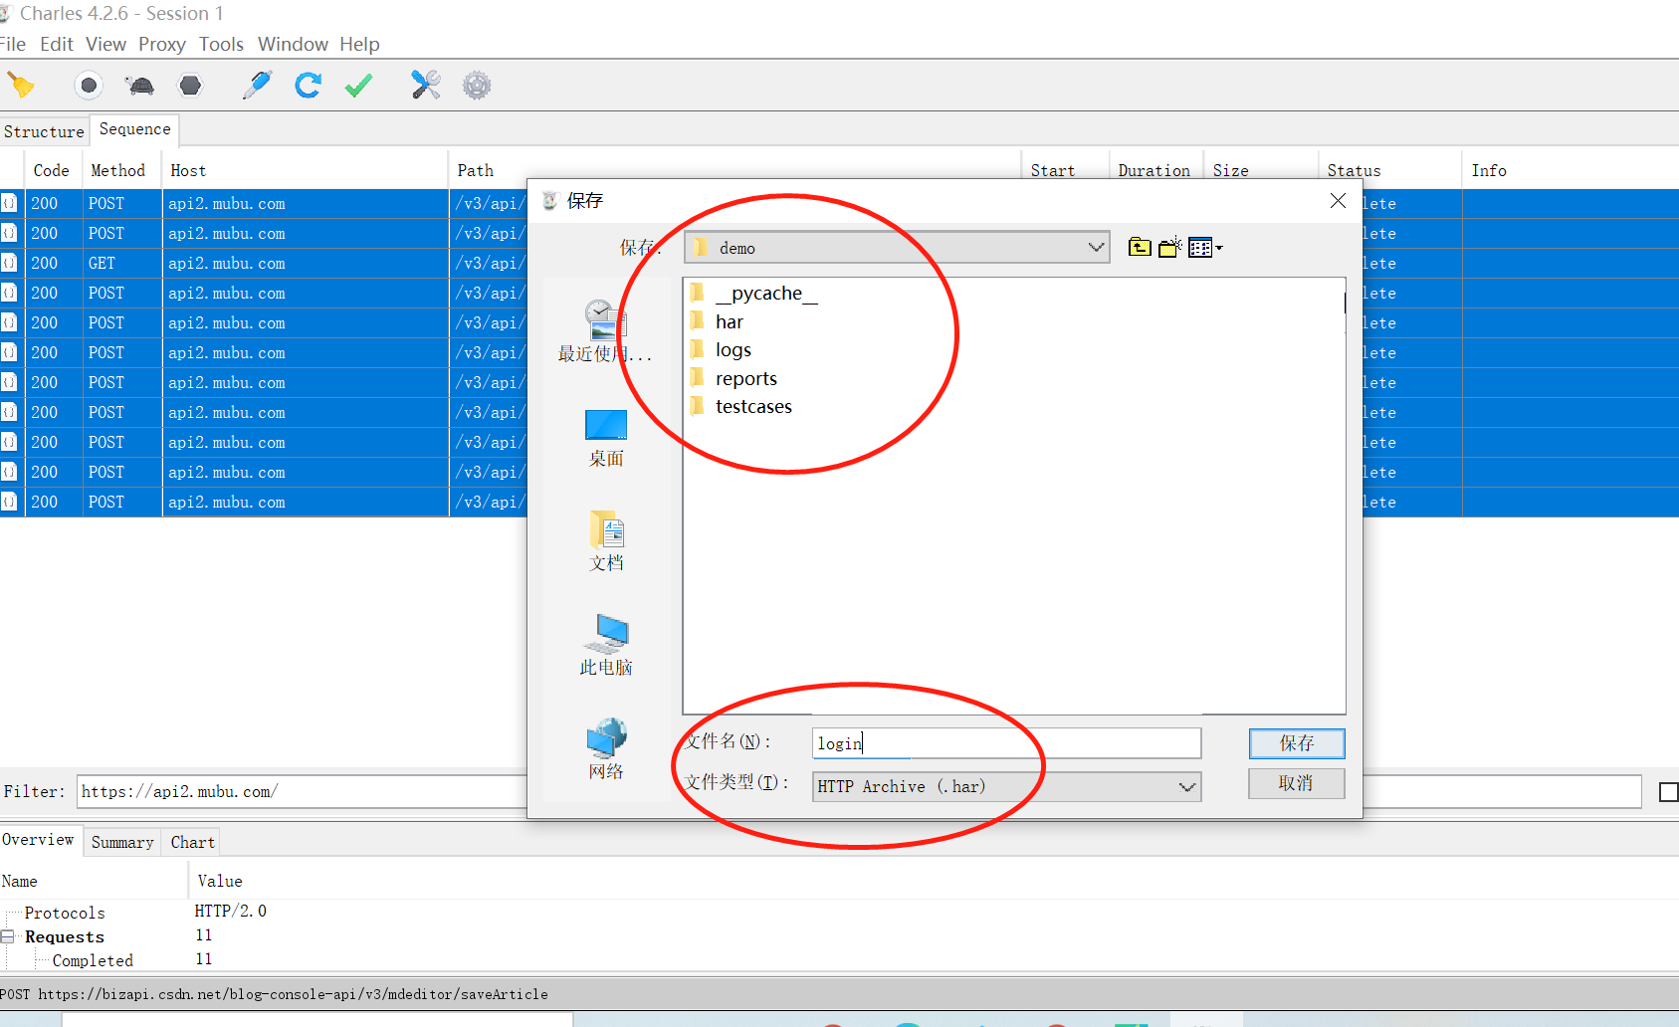Open settings gear icon in toolbar
This screenshot has width=1679, height=1027.
[477, 86]
